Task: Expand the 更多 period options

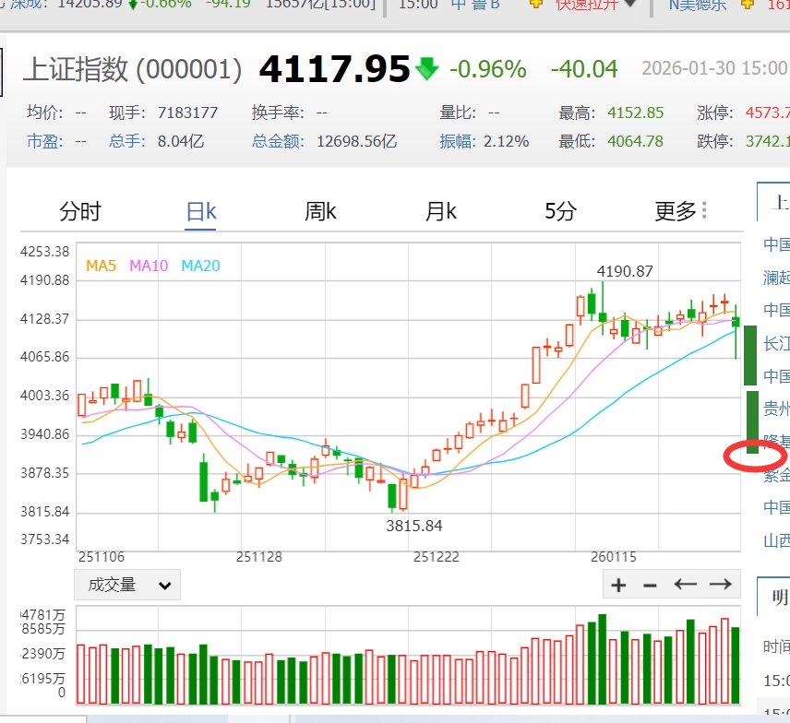Action: coord(681,211)
